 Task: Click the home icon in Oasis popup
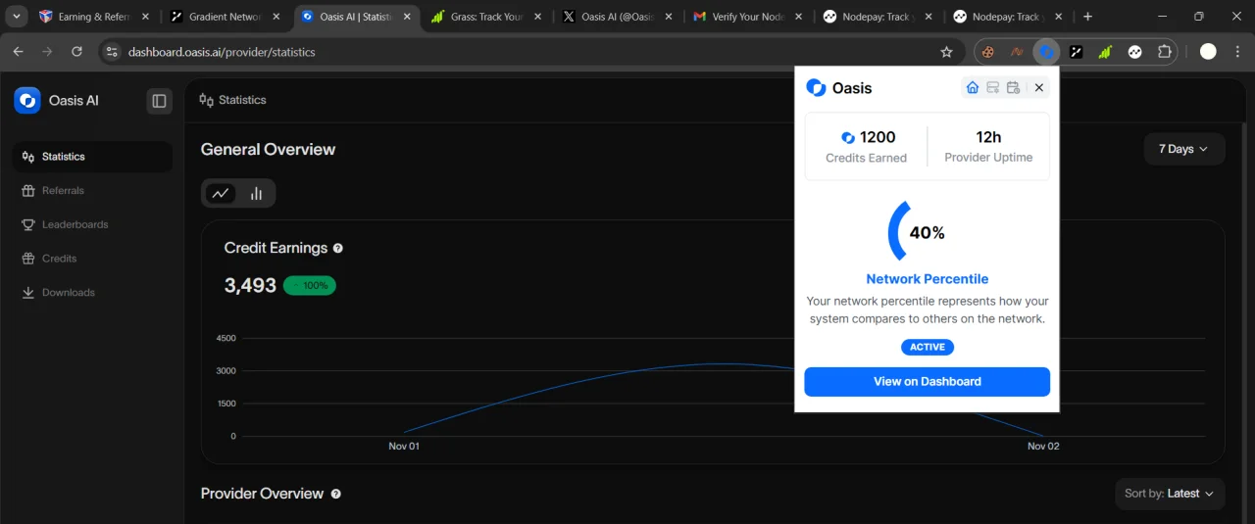(x=973, y=88)
